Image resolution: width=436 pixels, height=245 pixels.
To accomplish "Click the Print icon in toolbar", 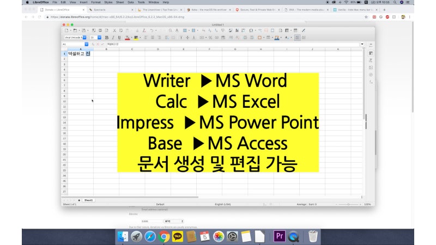I will pos(100,30).
